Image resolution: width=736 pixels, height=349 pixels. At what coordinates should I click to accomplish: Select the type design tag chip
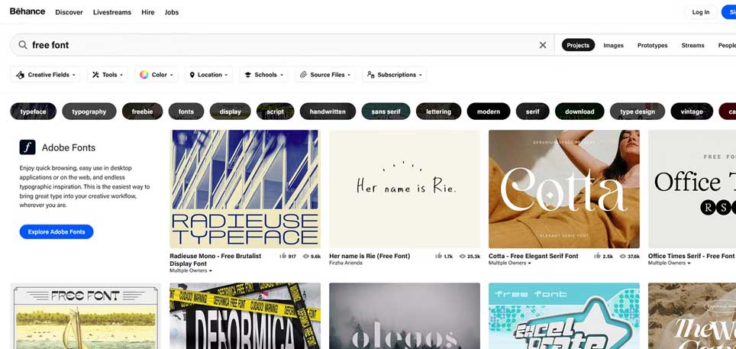click(x=638, y=111)
